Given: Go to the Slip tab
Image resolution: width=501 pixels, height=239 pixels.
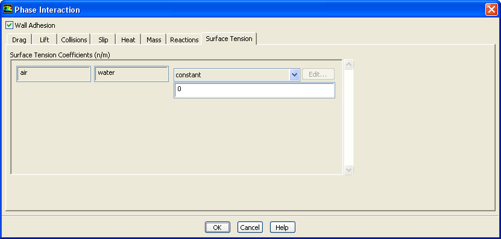Looking at the screenshot, I should (x=103, y=40).
